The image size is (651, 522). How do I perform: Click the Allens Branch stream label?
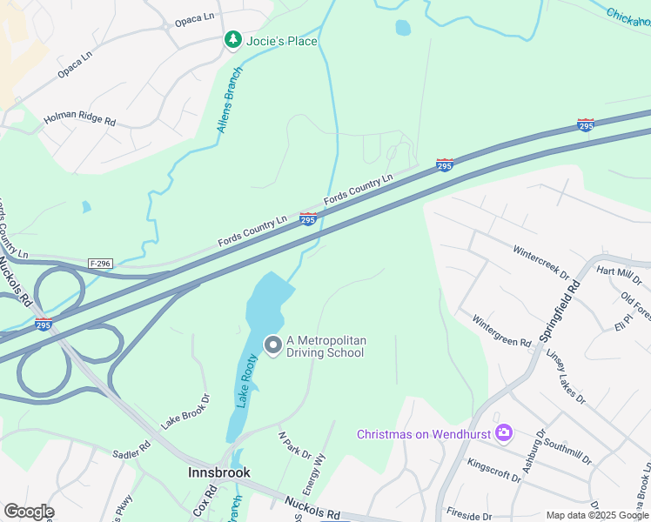click(x=230, y=100)
